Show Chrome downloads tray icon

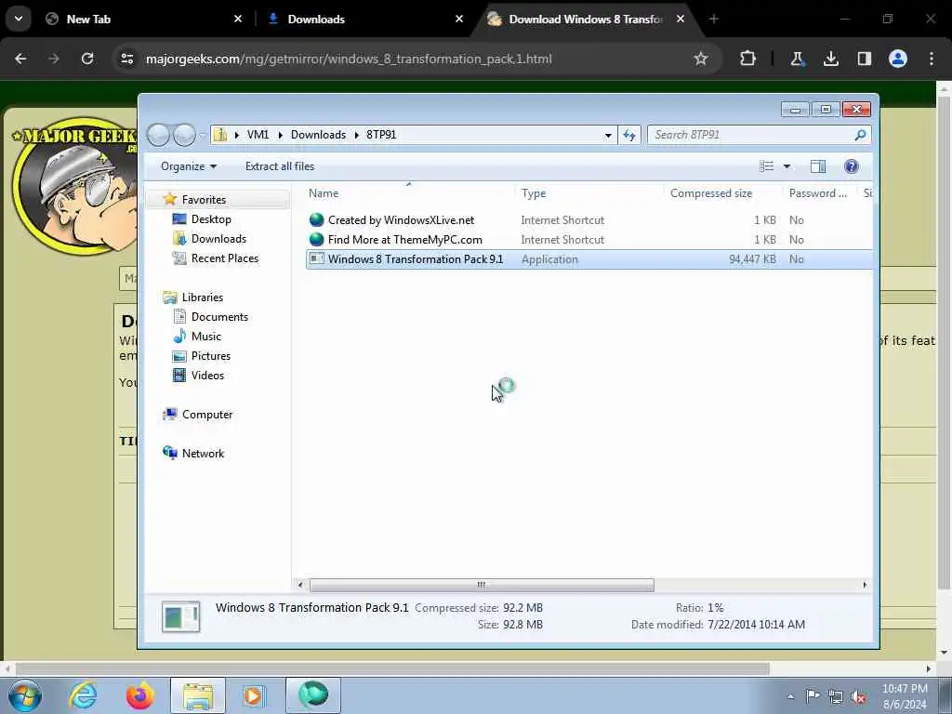830,59
